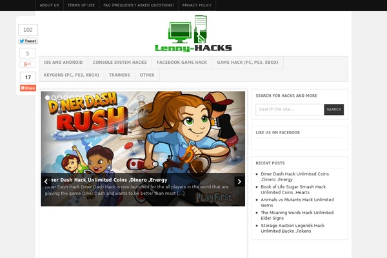
Task: Open Facebook Game Hack category
Action: pos(182,63)
